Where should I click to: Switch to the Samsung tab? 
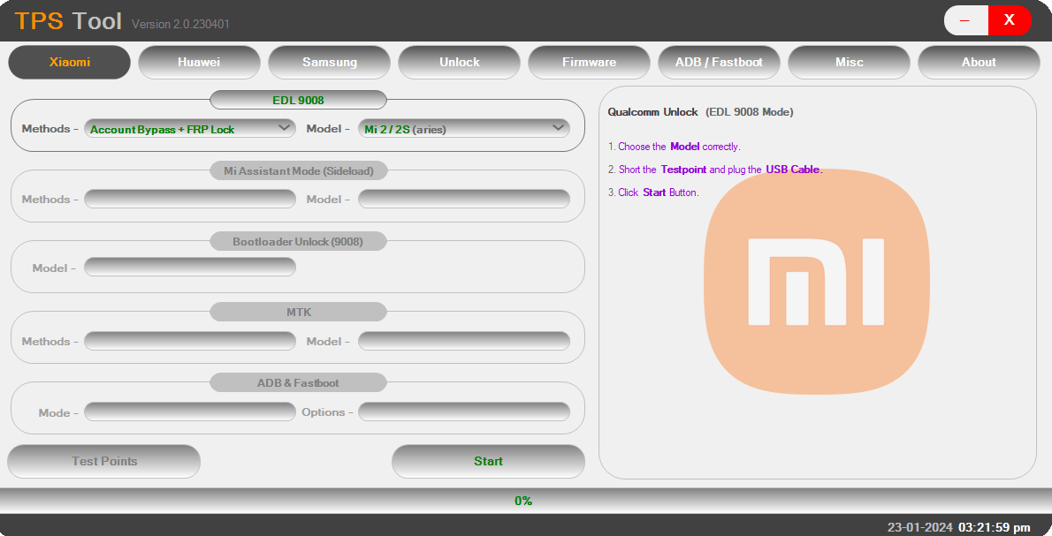(329, 63)
